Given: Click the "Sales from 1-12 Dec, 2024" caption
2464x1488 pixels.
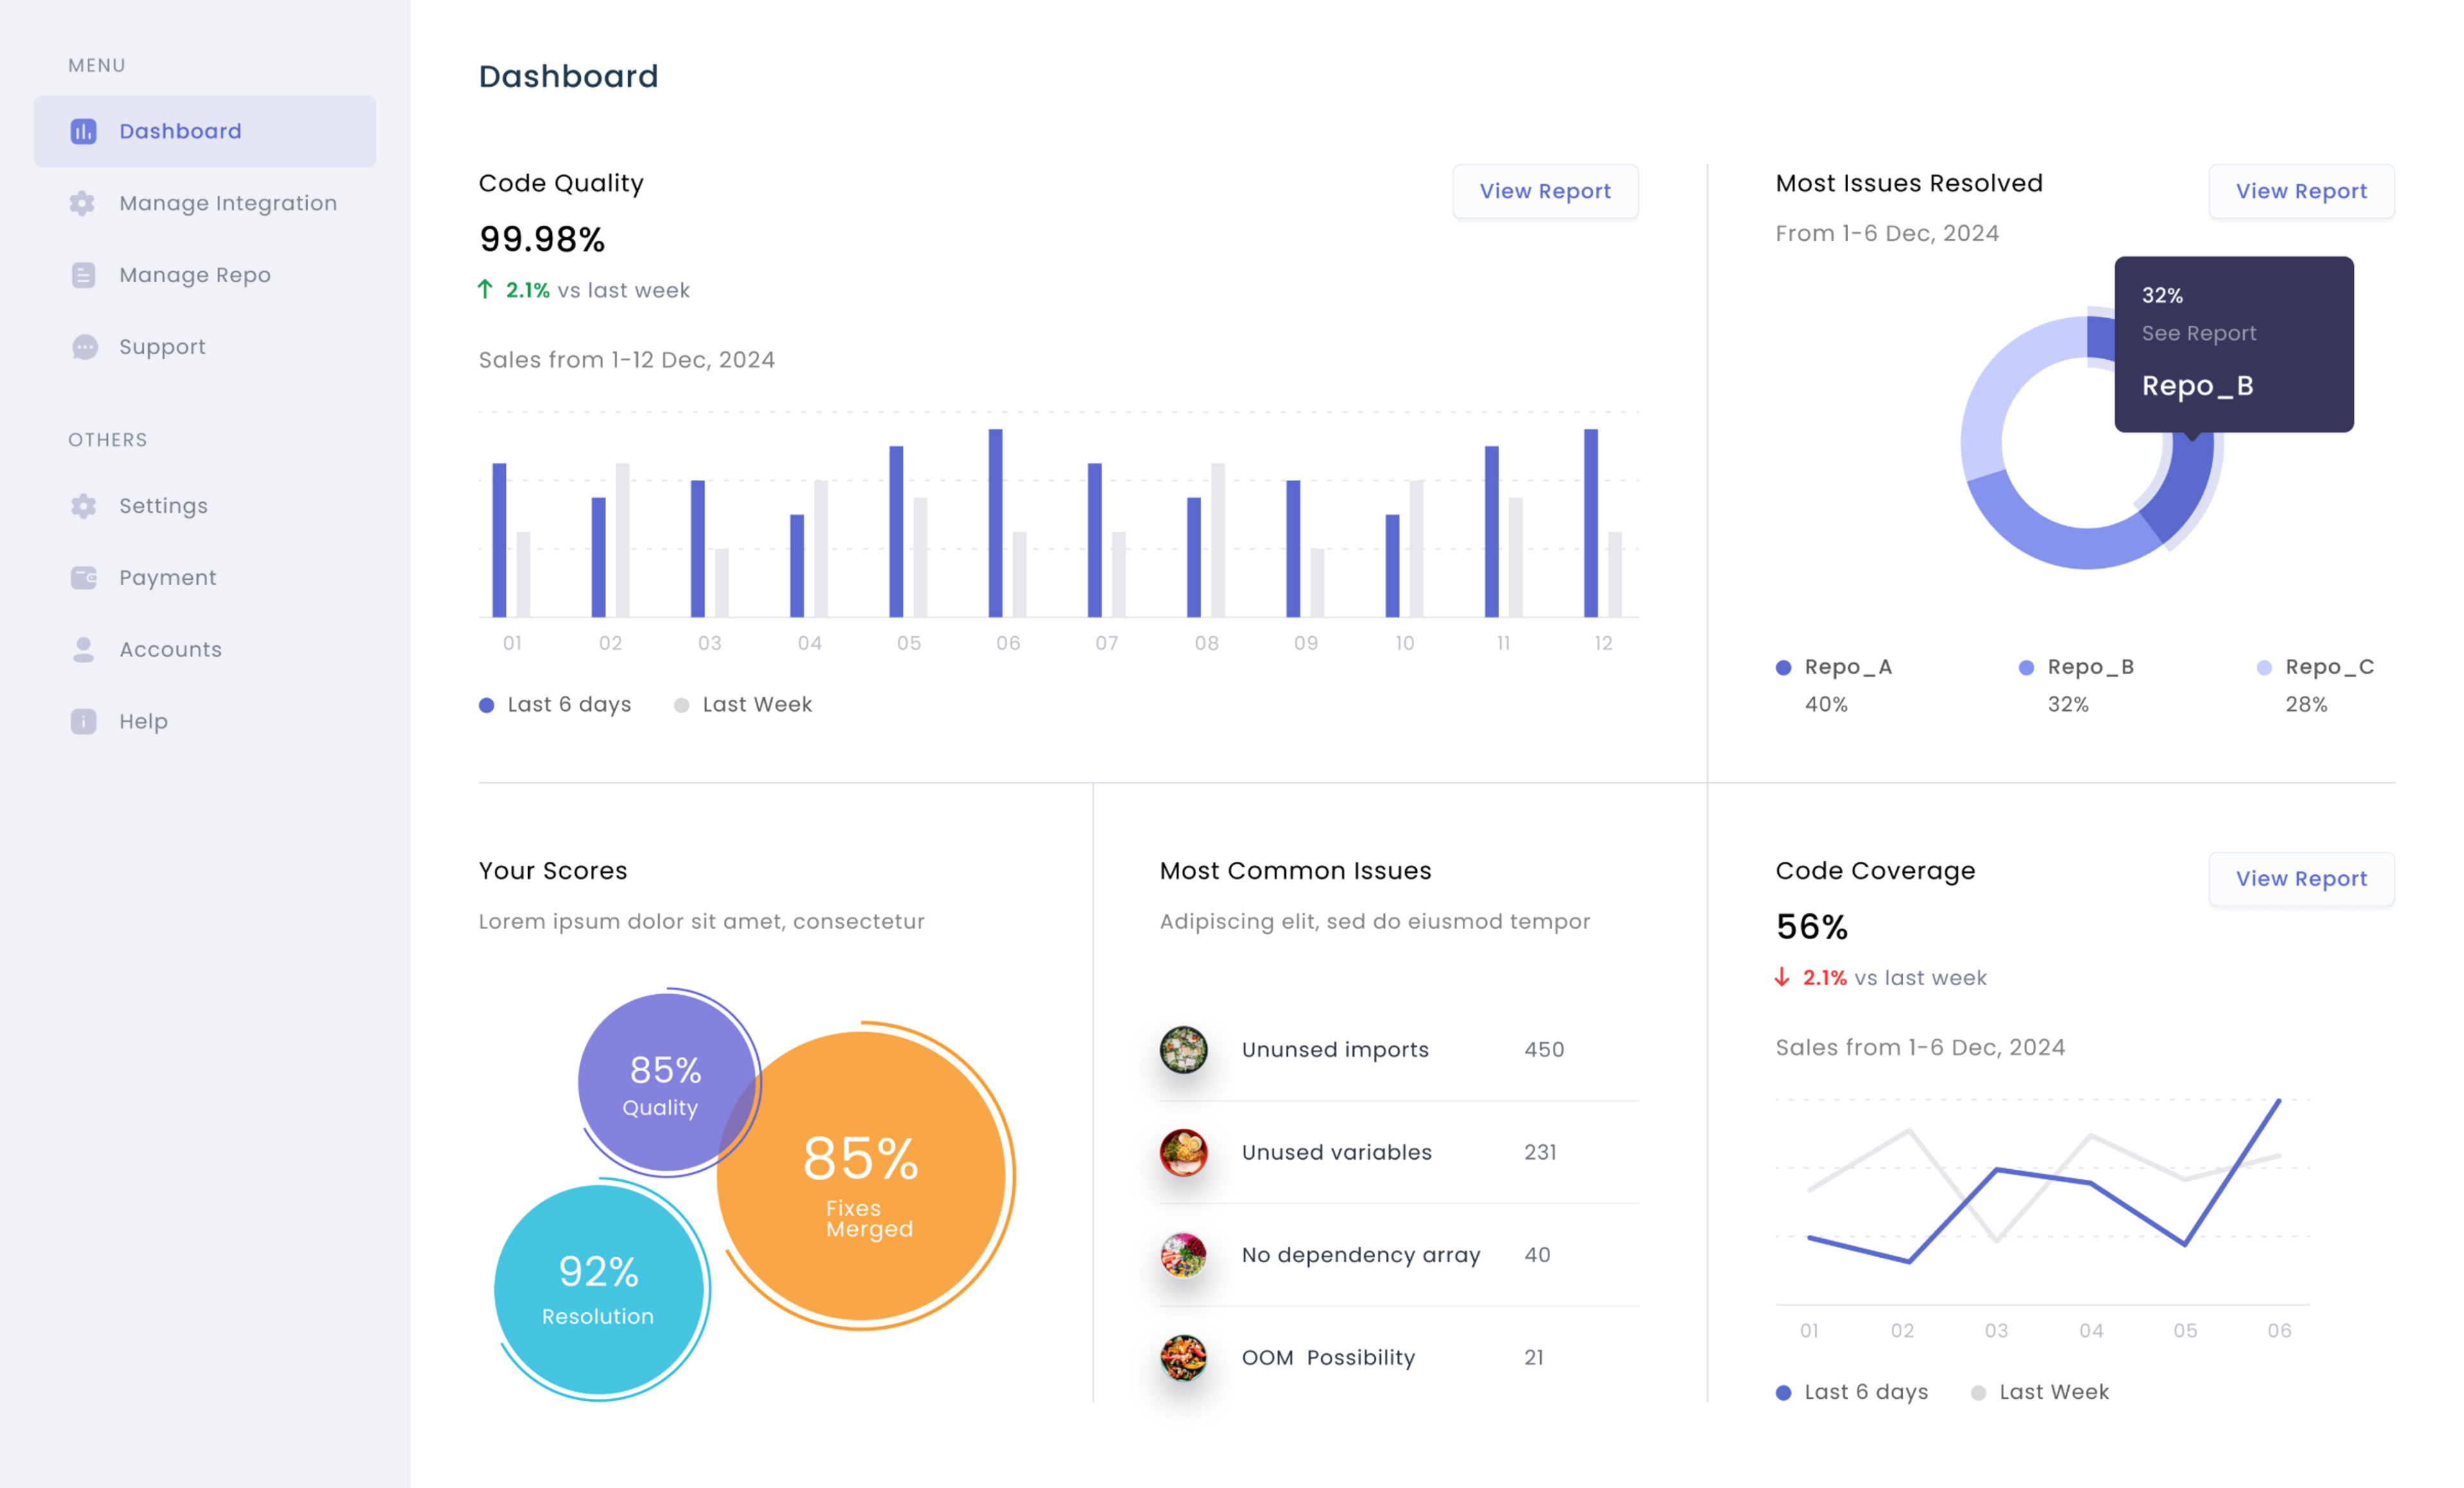Looking at the screenshot, I should (626, 360).
